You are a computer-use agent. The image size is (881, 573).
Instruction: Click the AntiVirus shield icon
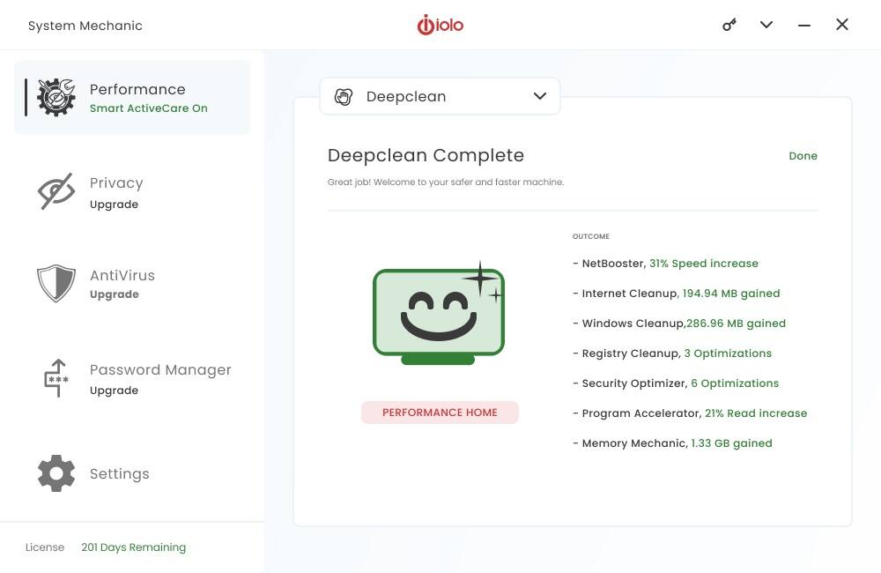tap(56, 283)
